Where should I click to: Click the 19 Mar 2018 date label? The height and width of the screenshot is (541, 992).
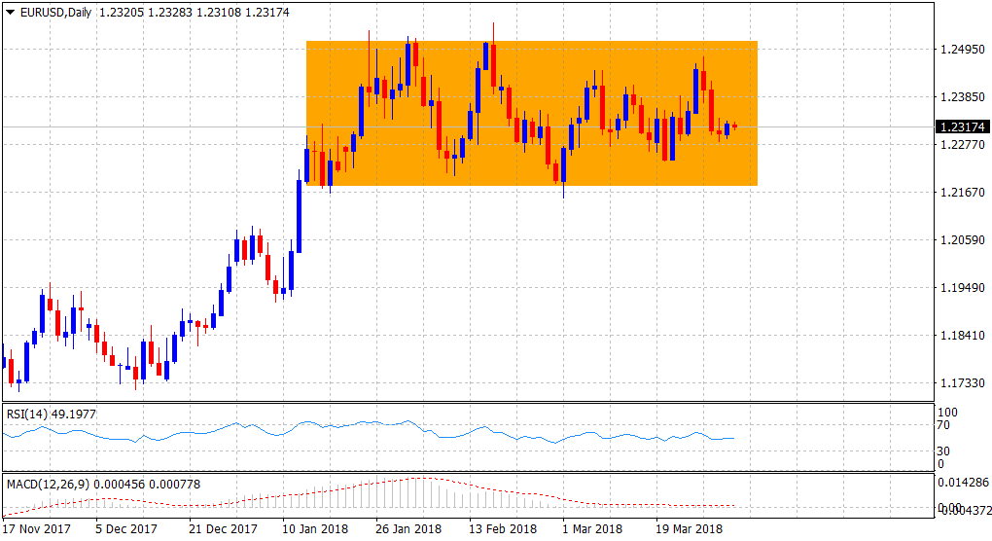689,528
